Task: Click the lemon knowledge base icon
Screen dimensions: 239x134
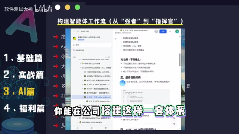Action: (x=75, y=38)
